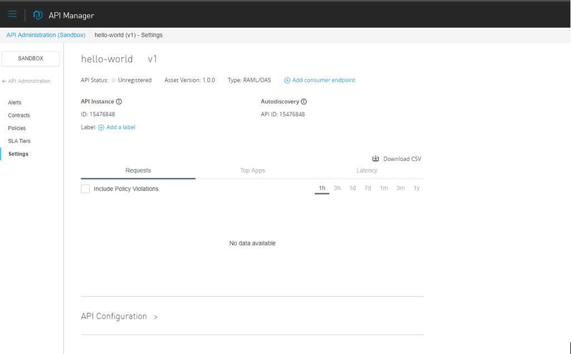Image resolution: width=571 pixels, height=354 pixels.
Task: Open Contracts in the sidebar
Action: (x=19, y=116)
